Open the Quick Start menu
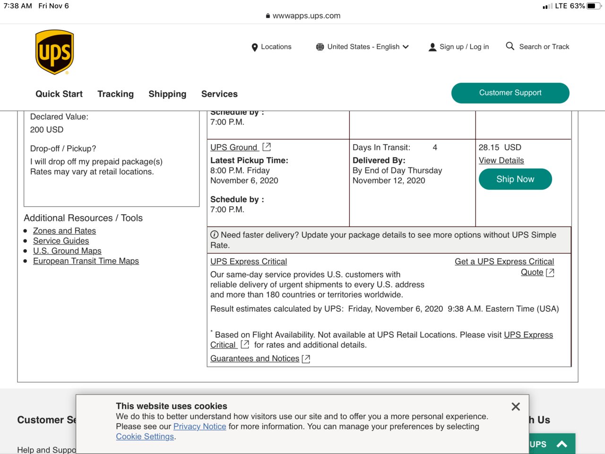 (x=59, y=94)
